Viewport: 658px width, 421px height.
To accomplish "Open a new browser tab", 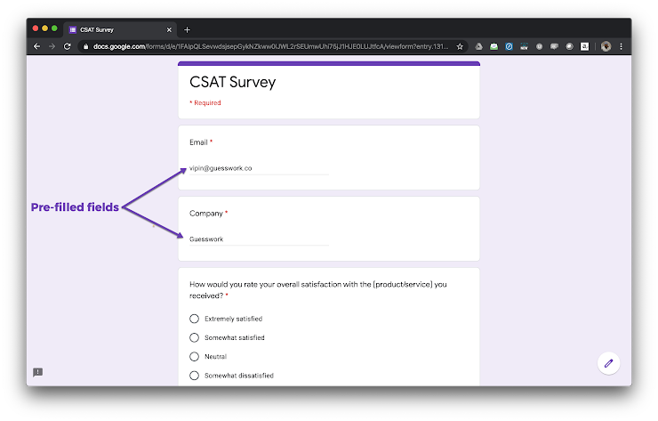I will 187,29.
